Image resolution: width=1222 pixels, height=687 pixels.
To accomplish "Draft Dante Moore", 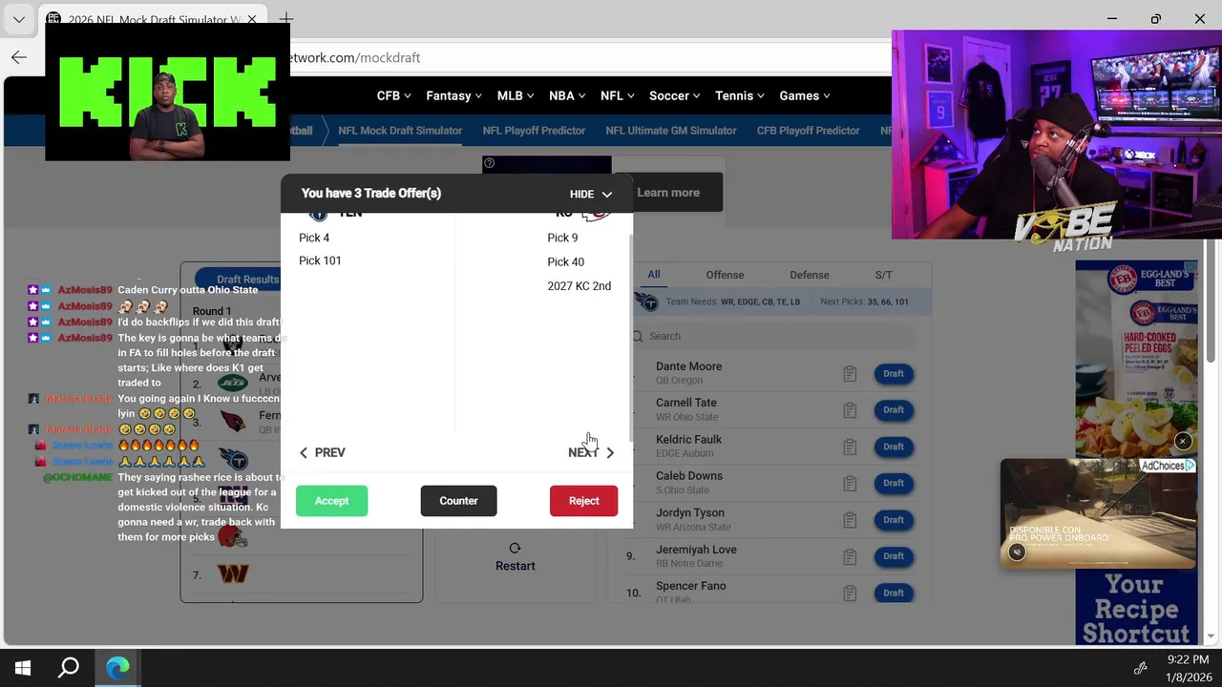I will click(894, 373).
